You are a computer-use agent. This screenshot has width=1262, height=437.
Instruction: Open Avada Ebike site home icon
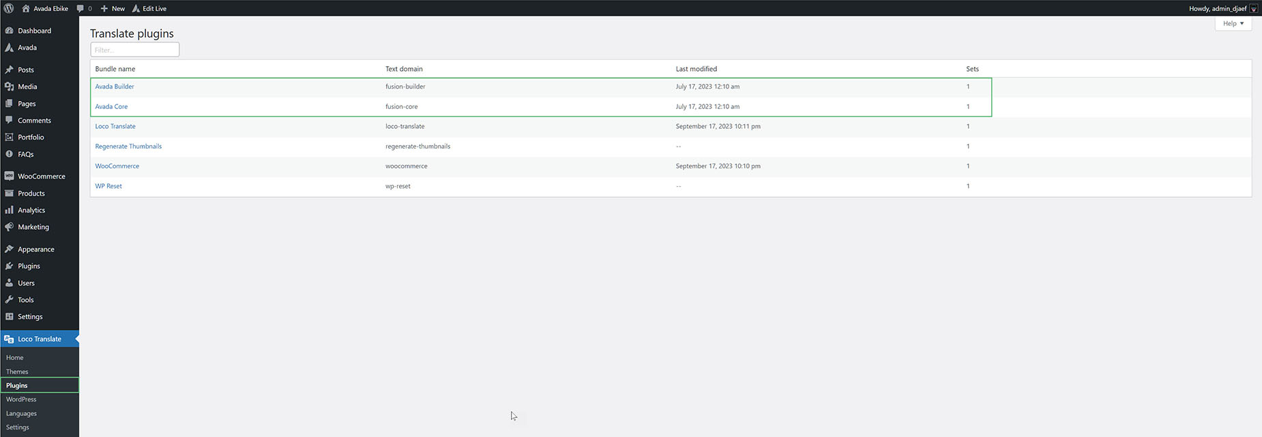tap(26, 8)
